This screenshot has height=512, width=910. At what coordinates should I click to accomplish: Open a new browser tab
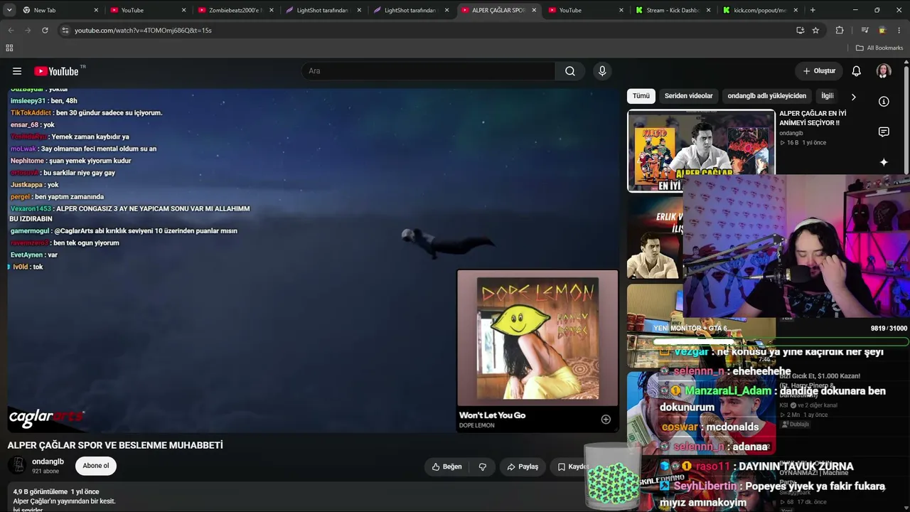click(813, 10)
